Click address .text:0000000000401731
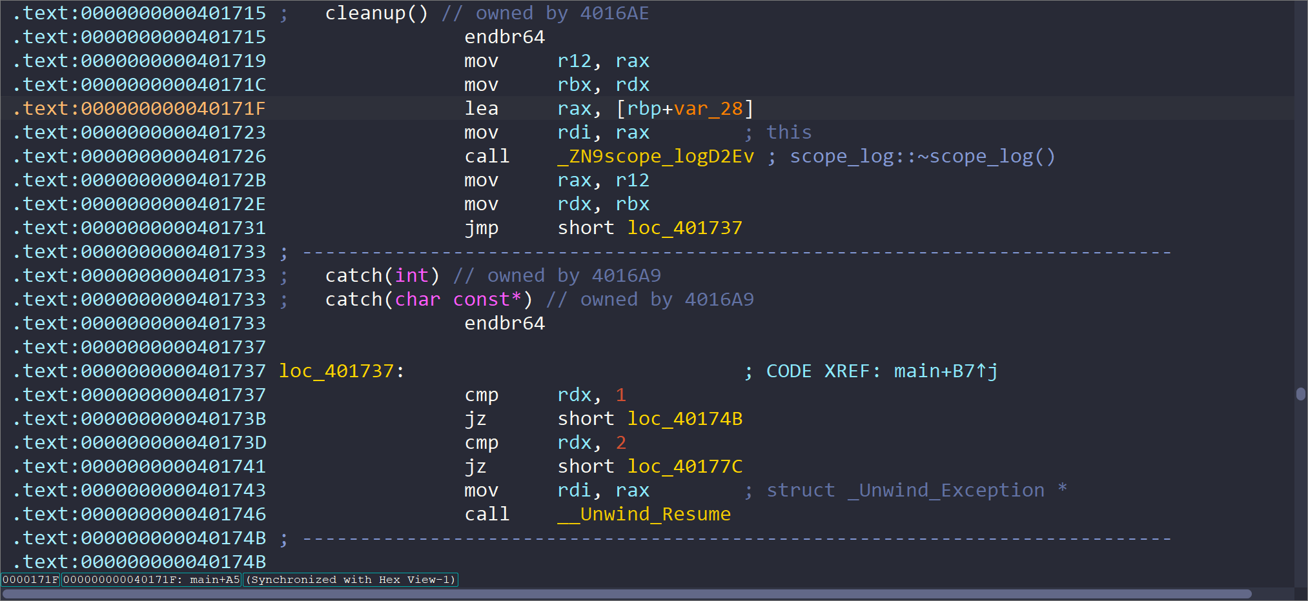Screen dimensions: 1308x601 (139, 228)
